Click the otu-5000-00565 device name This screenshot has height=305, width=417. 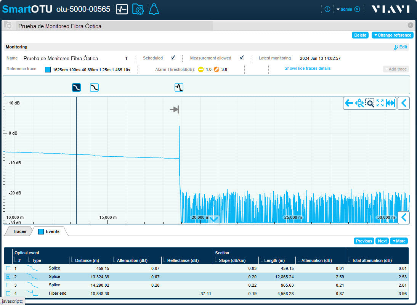[83, 9]
